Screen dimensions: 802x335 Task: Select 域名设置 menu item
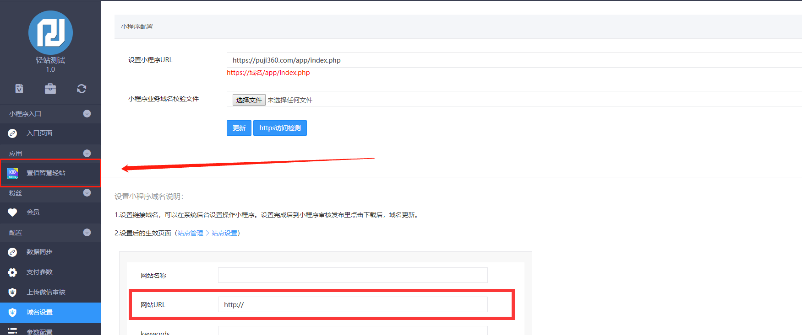click(x=50, y=313)
